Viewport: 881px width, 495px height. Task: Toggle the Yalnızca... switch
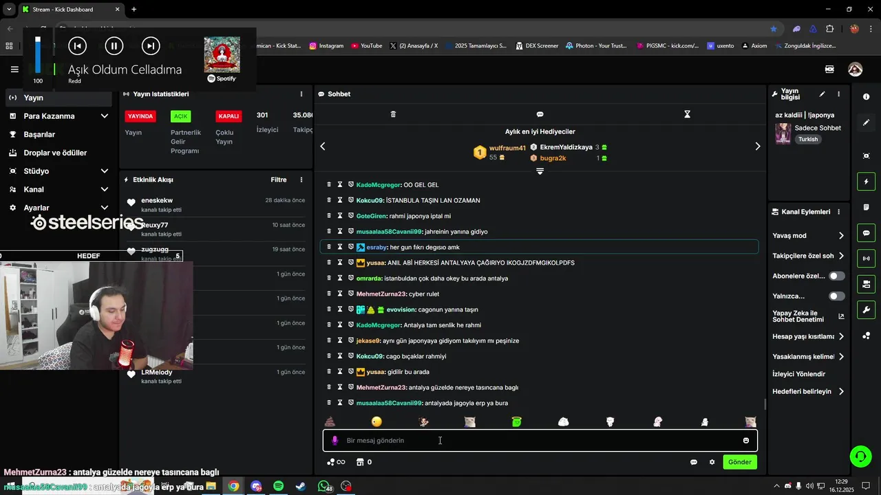(x=837, y=296)
